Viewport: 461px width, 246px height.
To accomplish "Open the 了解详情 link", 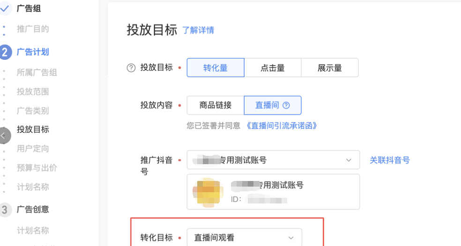I will 198,30.
